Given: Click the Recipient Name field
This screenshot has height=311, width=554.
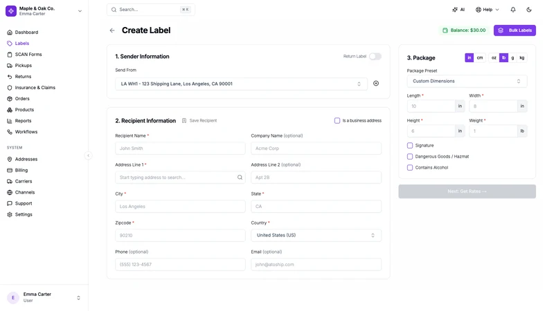Looking at the screenshot, I should click(180, 148).
